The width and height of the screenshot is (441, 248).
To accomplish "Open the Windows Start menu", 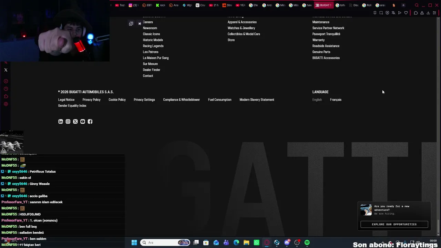I will point(134,242).
